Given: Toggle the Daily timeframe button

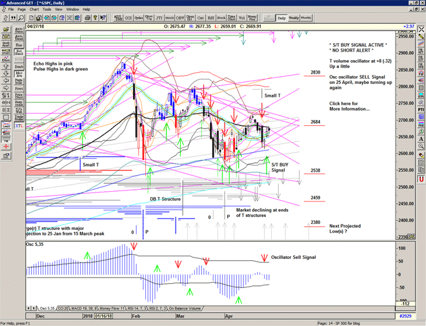Looking at the screenshot, I should 281,18.
